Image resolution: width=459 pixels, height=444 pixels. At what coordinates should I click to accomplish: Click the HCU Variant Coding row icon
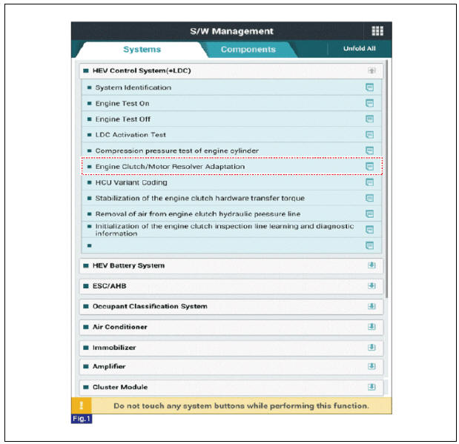coord(370,182)
